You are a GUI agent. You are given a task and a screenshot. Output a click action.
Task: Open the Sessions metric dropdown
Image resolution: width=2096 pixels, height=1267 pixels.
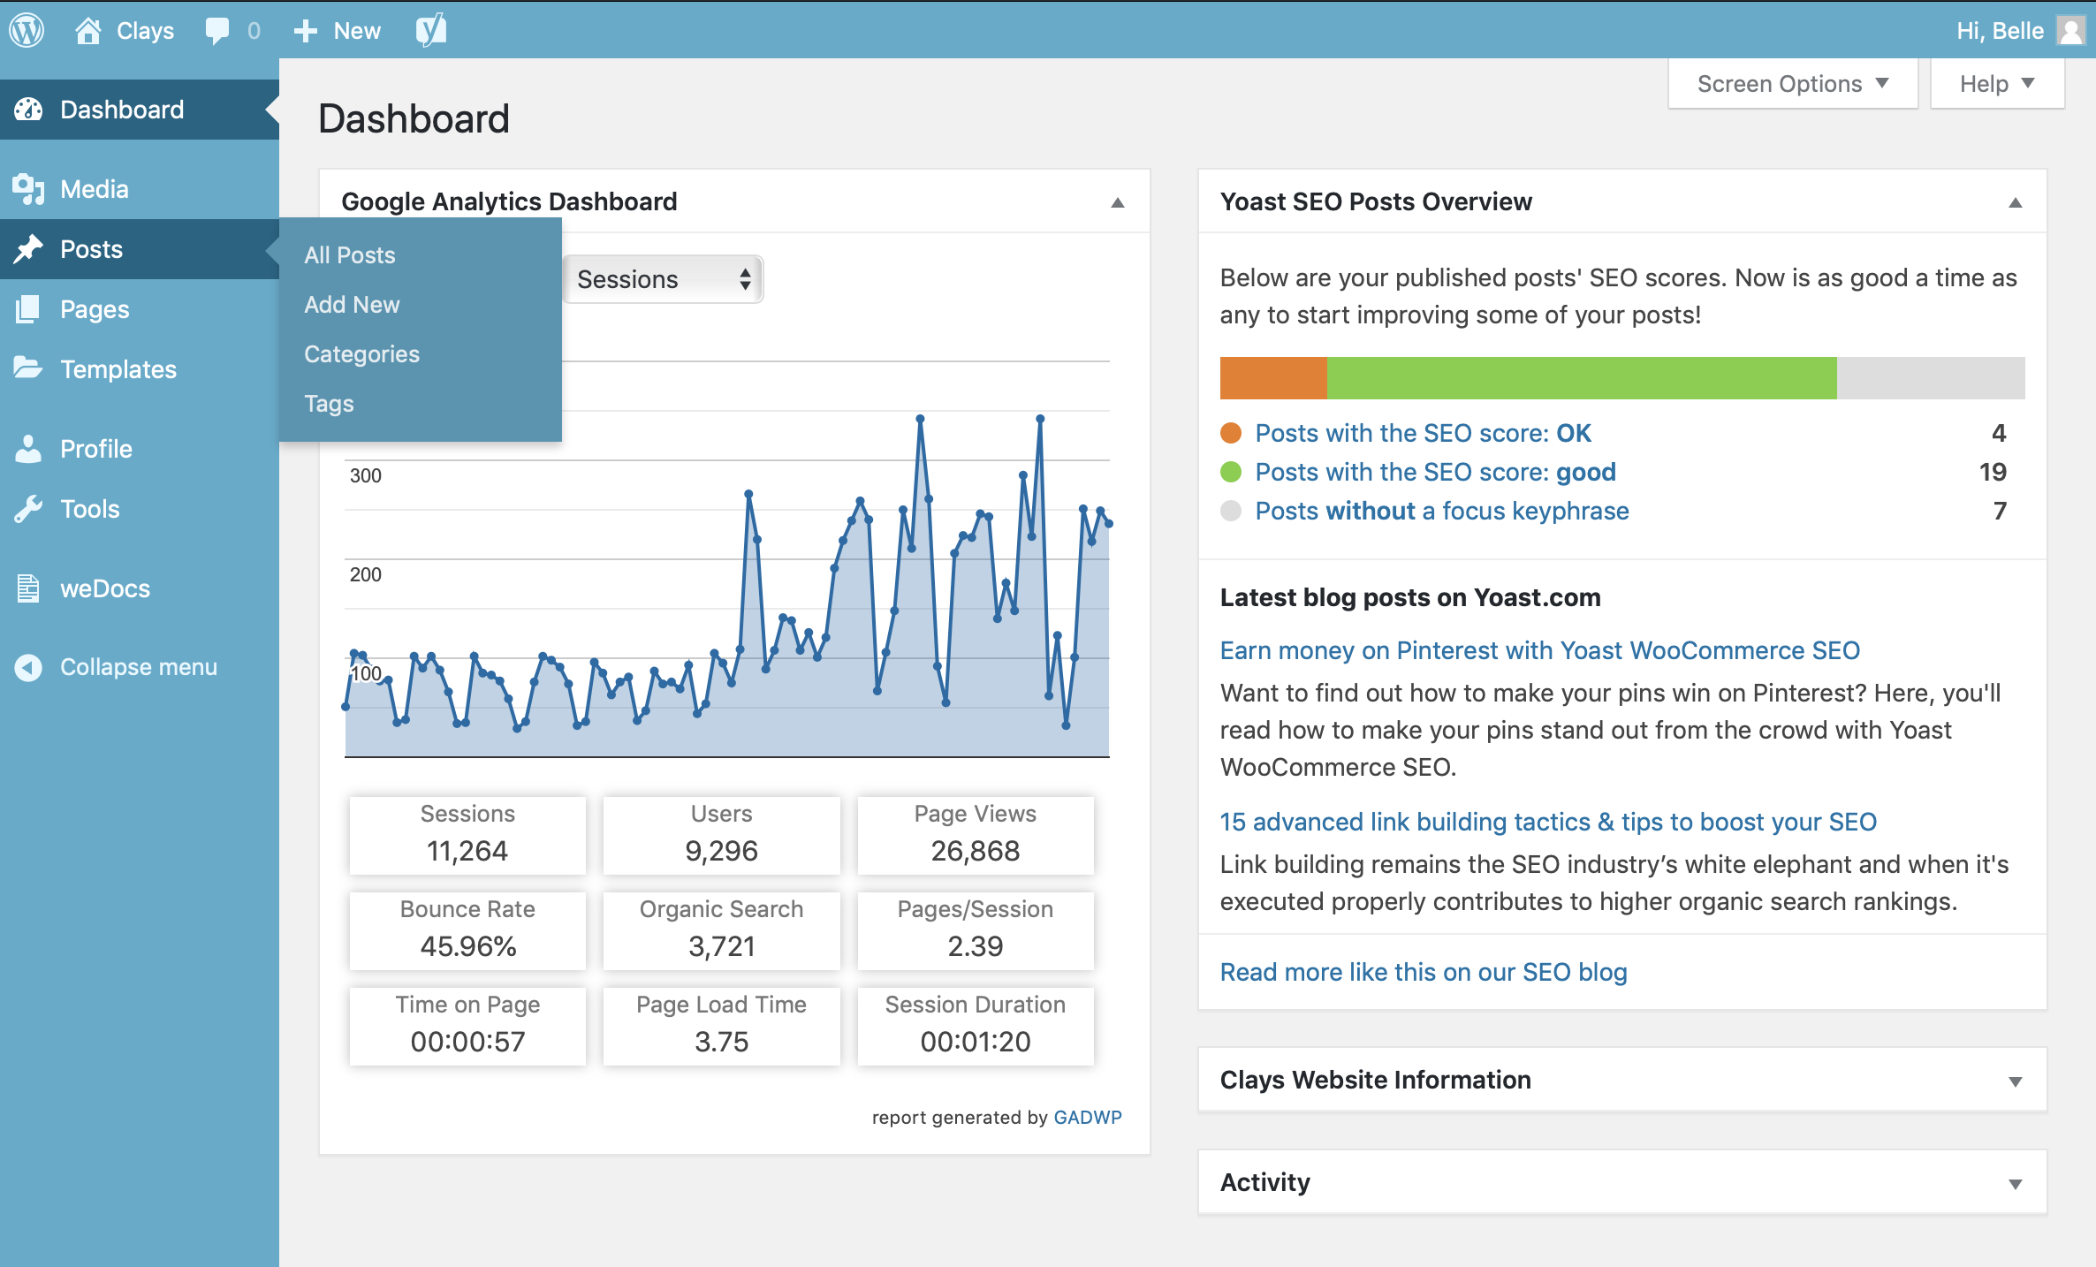(663, 279)
